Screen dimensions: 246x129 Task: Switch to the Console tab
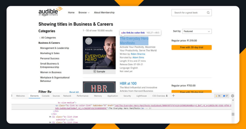click(45, 96)
